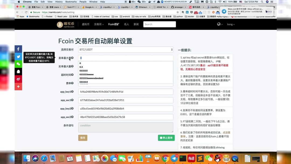The width and height of the screenshot is (291, 164).
Task: Click the Chrome icon in the Dock
Action: [165, 158]
